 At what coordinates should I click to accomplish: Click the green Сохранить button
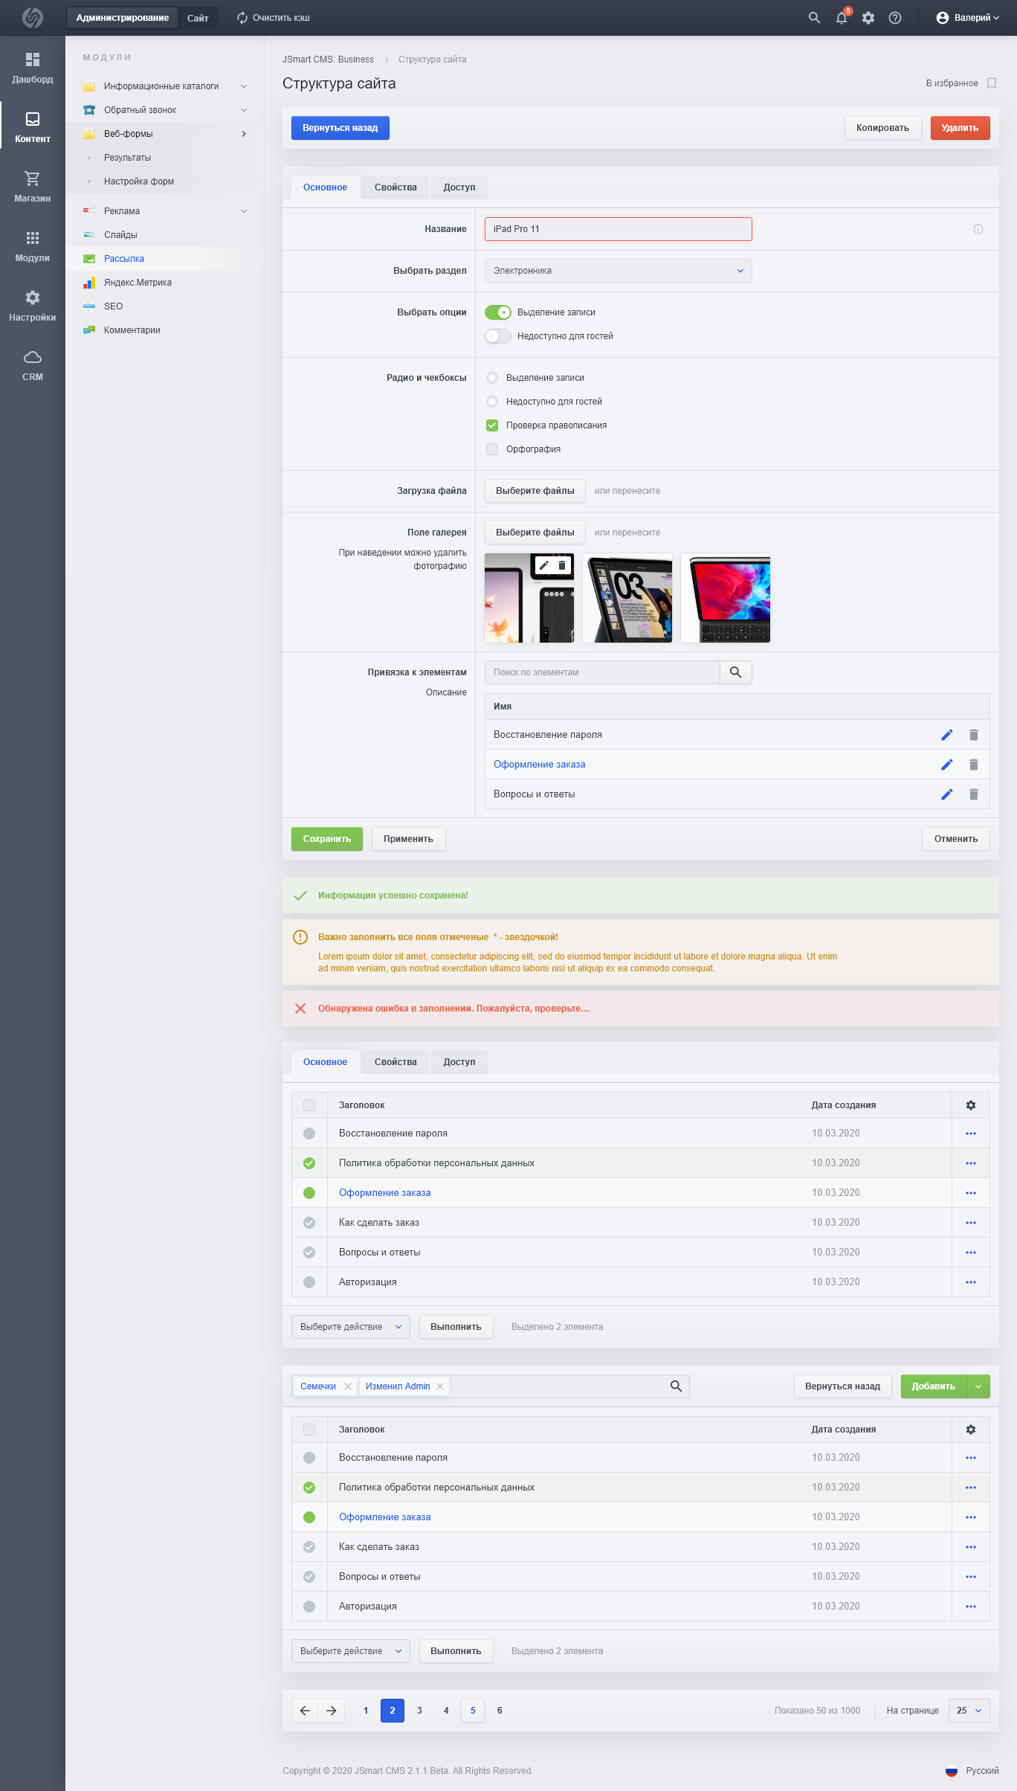pos(326,839)
